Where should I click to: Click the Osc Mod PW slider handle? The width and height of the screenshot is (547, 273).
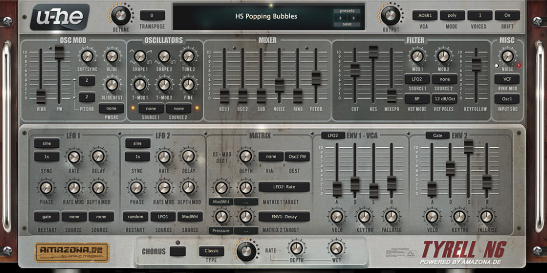tap(59, 52)
